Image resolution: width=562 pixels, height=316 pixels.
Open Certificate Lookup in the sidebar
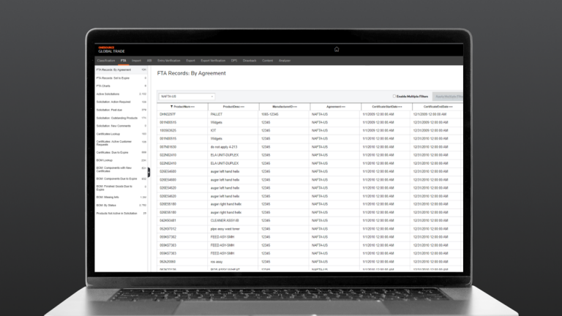click(x=110, y=134)
